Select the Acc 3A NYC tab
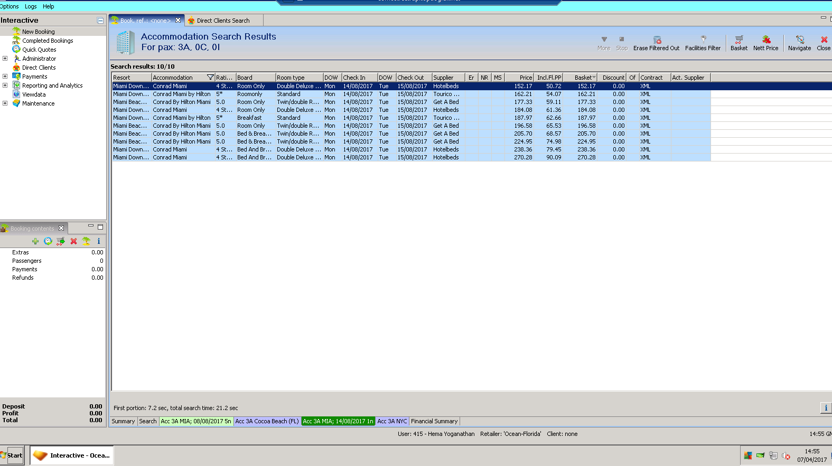Viewport: 832px width, 466px height. pyautogui.click(x=392, y=421)
